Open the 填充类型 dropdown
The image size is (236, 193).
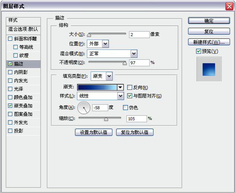coord(109,77)
